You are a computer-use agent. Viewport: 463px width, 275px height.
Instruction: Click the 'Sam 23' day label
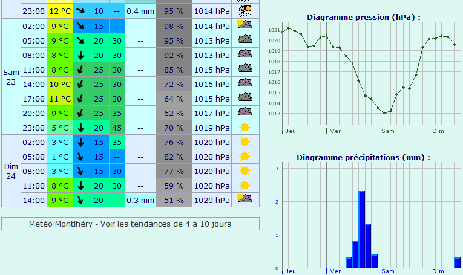coord(11,76)
